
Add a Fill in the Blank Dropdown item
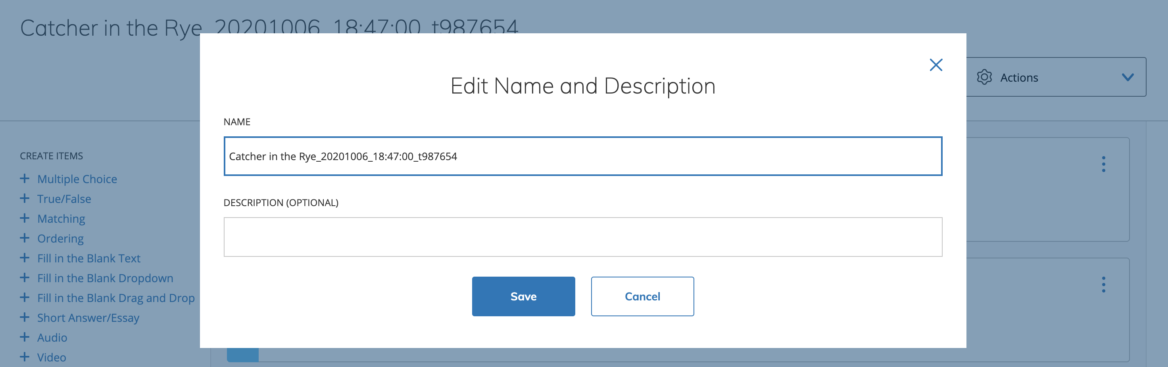click(x=105, y=278)
